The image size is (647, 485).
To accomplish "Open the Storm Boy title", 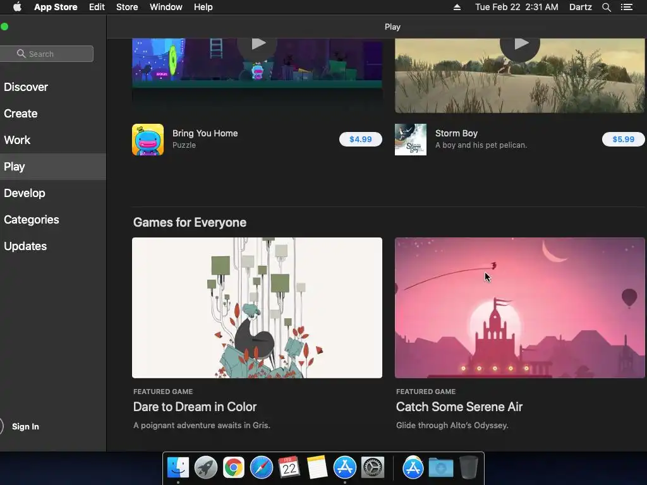I will click(x=456, y=133).
